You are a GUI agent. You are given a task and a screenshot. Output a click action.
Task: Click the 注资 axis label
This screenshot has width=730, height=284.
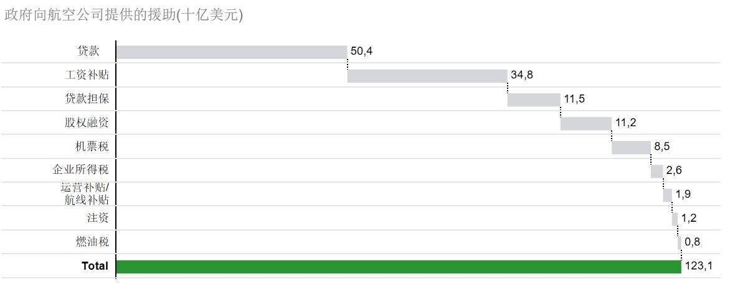[98, 218]
